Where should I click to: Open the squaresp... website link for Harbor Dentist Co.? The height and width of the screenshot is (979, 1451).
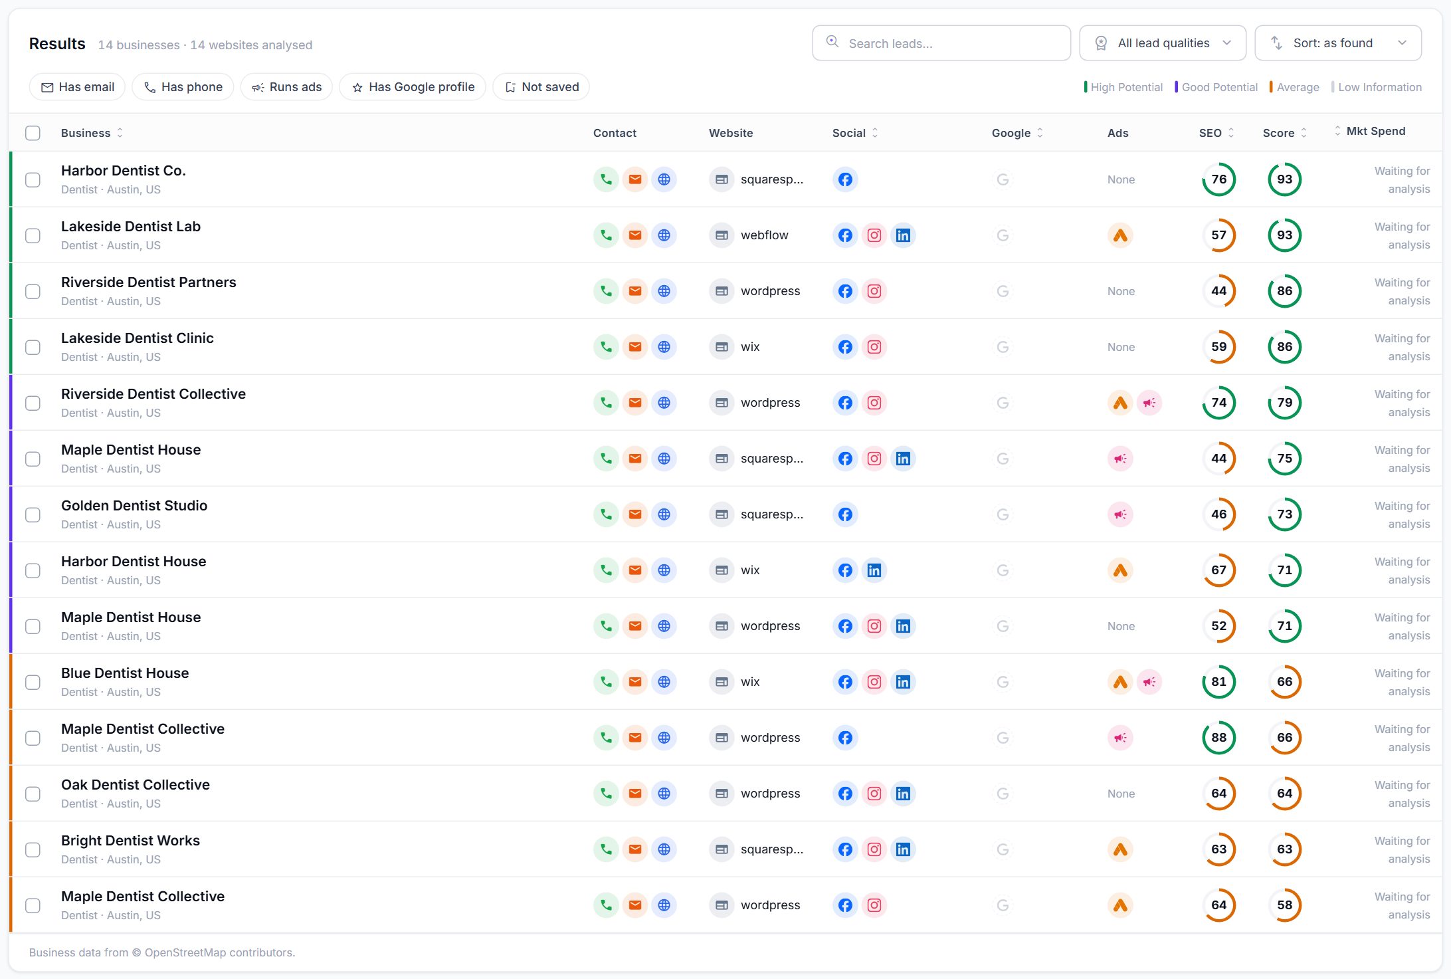tap(772, 179)
